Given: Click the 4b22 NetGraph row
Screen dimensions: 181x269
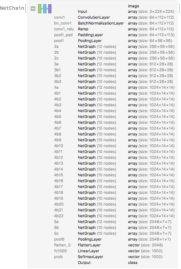Looking at the screenshot, I should pyautogui.click(x=114, y=216).
